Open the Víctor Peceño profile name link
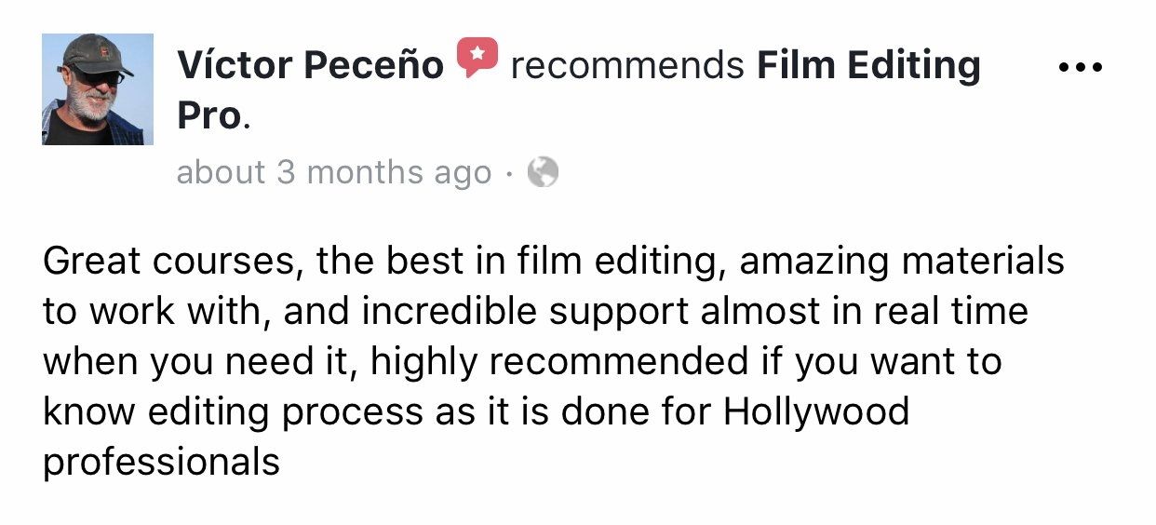The height and width of the screenshot is (525, 1156). (x=310, y=66)
